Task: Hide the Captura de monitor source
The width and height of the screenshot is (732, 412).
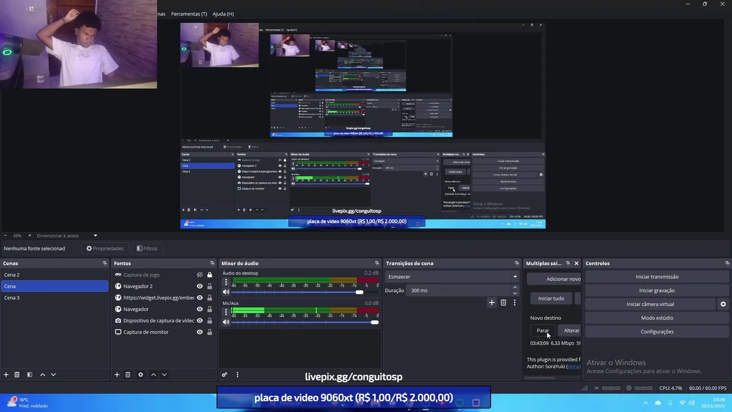Action: coord(200,332)
